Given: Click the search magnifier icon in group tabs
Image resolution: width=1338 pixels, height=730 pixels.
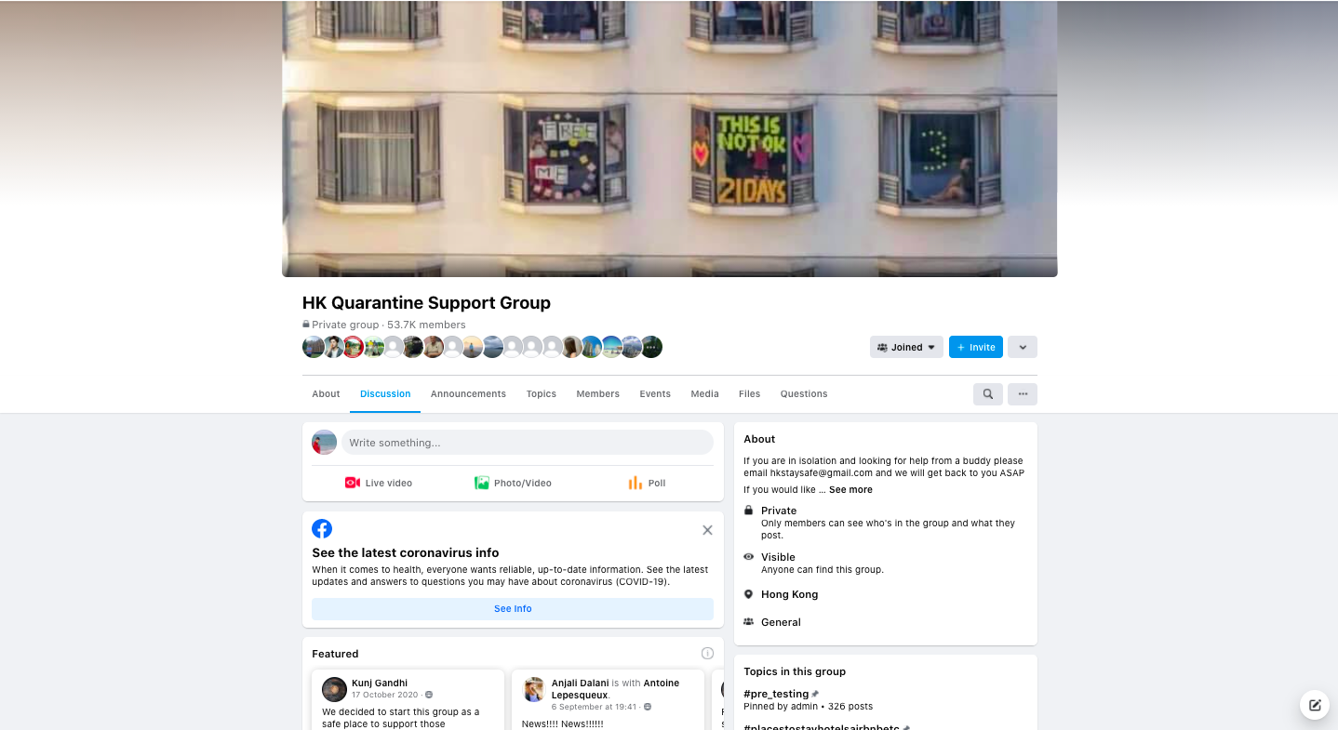Looking at the screenshot, I should (x=987, y=394).
